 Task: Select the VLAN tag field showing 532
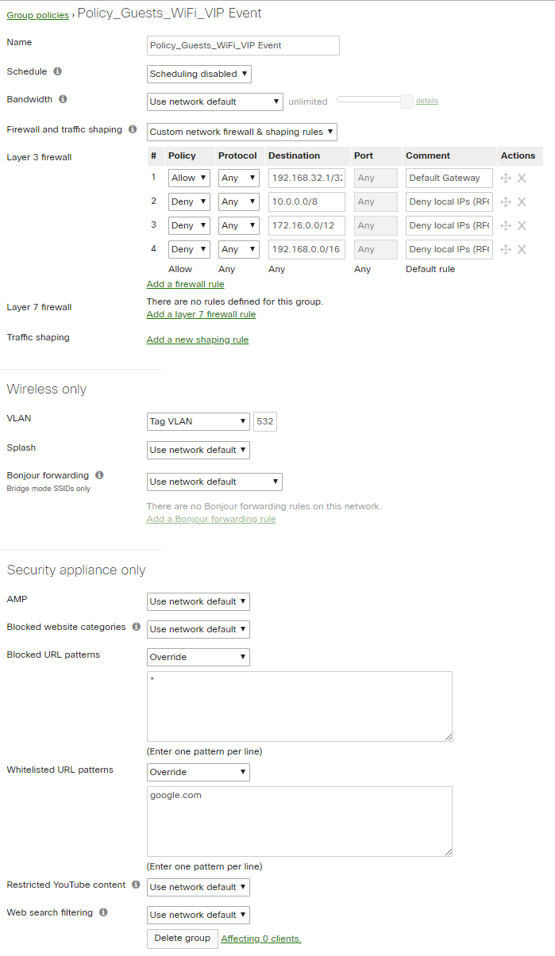264,421
